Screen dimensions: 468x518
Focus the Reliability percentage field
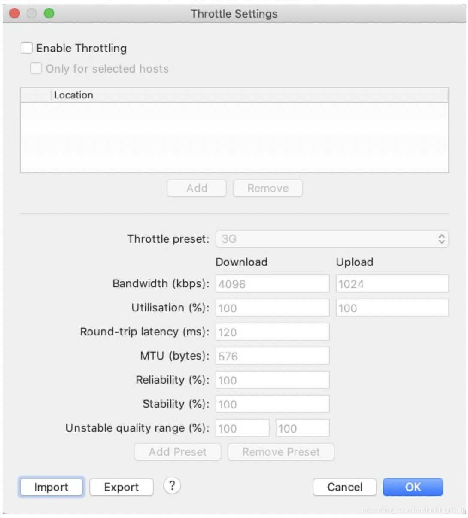(272, 380)
